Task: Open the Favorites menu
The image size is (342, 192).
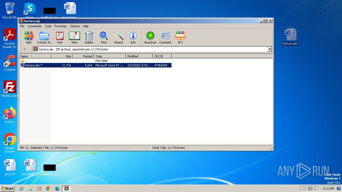Action: 61,26
